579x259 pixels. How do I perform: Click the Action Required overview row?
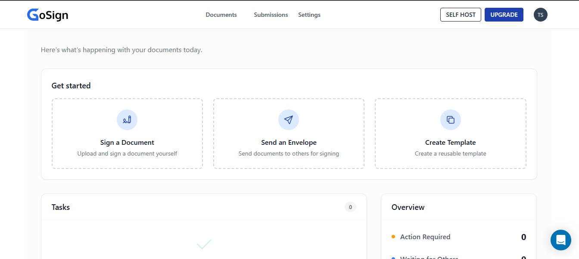459,237
